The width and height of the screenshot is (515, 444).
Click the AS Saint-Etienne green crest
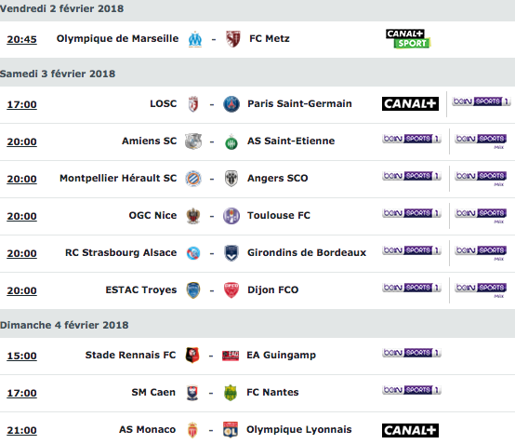pyautogui.click(x=231, y=141)
